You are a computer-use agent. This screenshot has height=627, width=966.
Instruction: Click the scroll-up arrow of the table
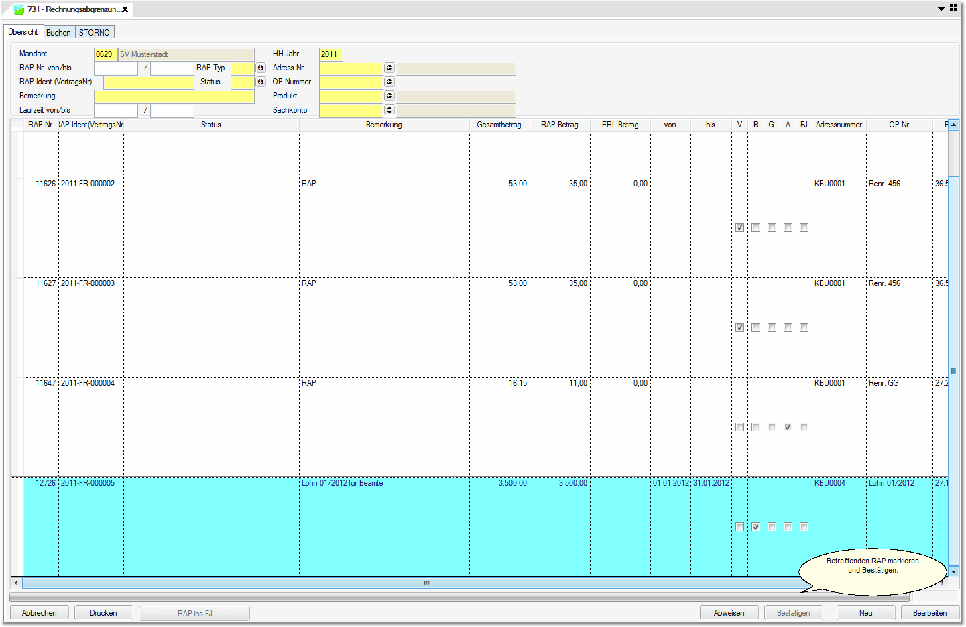[x=953, y=125]
